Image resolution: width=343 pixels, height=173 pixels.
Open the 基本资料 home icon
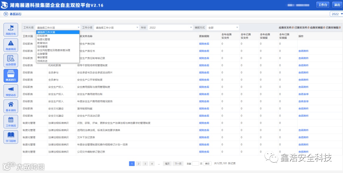[x=11, y=106]
